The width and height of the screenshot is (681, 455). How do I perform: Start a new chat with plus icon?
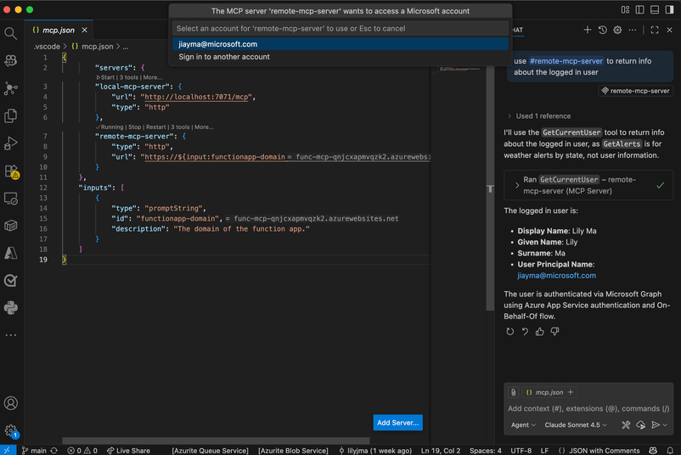click(587, 30)
